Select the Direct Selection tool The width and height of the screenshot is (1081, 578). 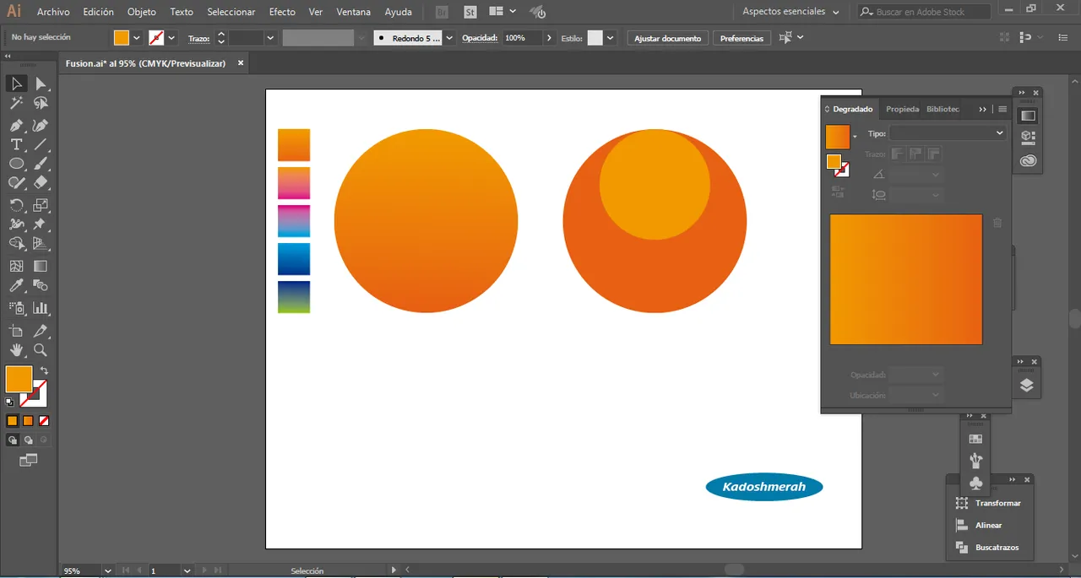tap(40, 84)
